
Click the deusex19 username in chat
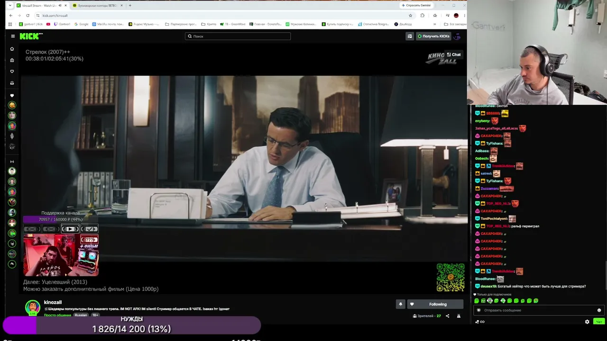point(488,286)
